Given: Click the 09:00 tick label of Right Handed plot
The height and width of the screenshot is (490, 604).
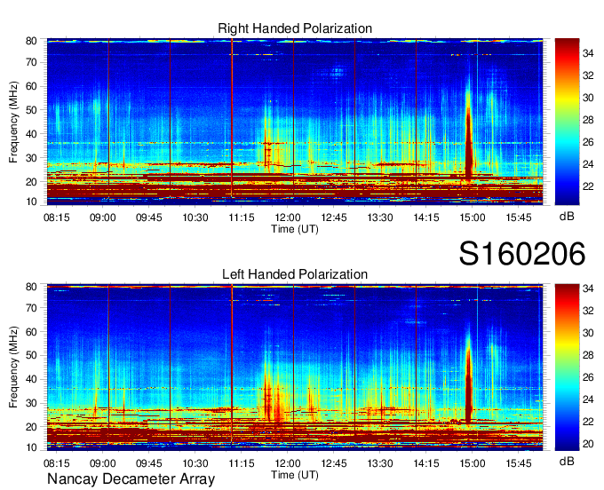Looking at the screenshot, I should [103, 217].
